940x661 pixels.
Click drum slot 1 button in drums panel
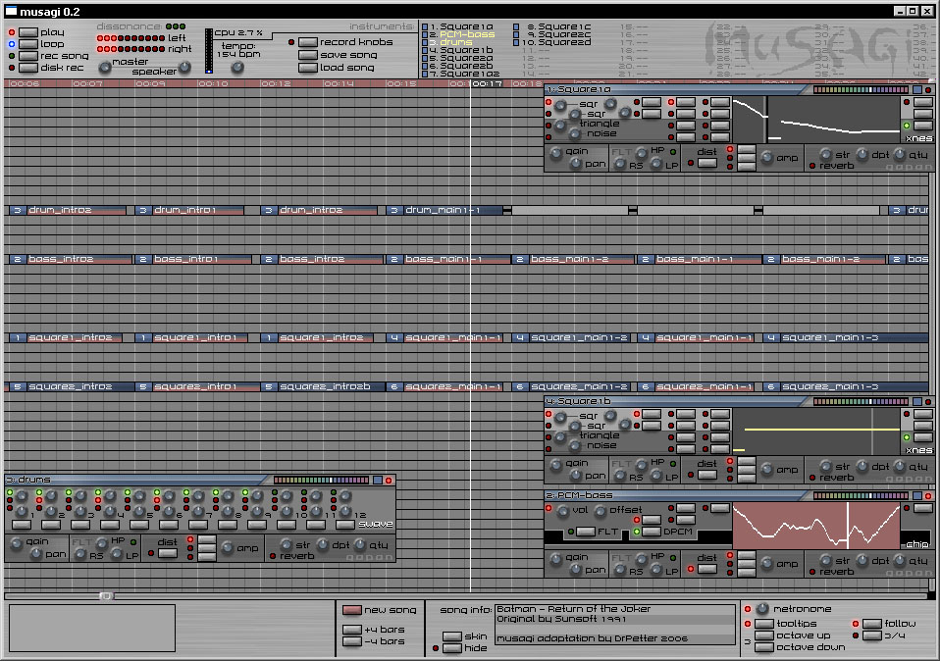point(22,525)
